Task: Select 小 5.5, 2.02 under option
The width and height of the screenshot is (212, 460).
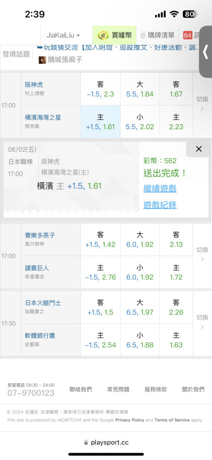Action: pyautogui.click(x=140, y=122)
